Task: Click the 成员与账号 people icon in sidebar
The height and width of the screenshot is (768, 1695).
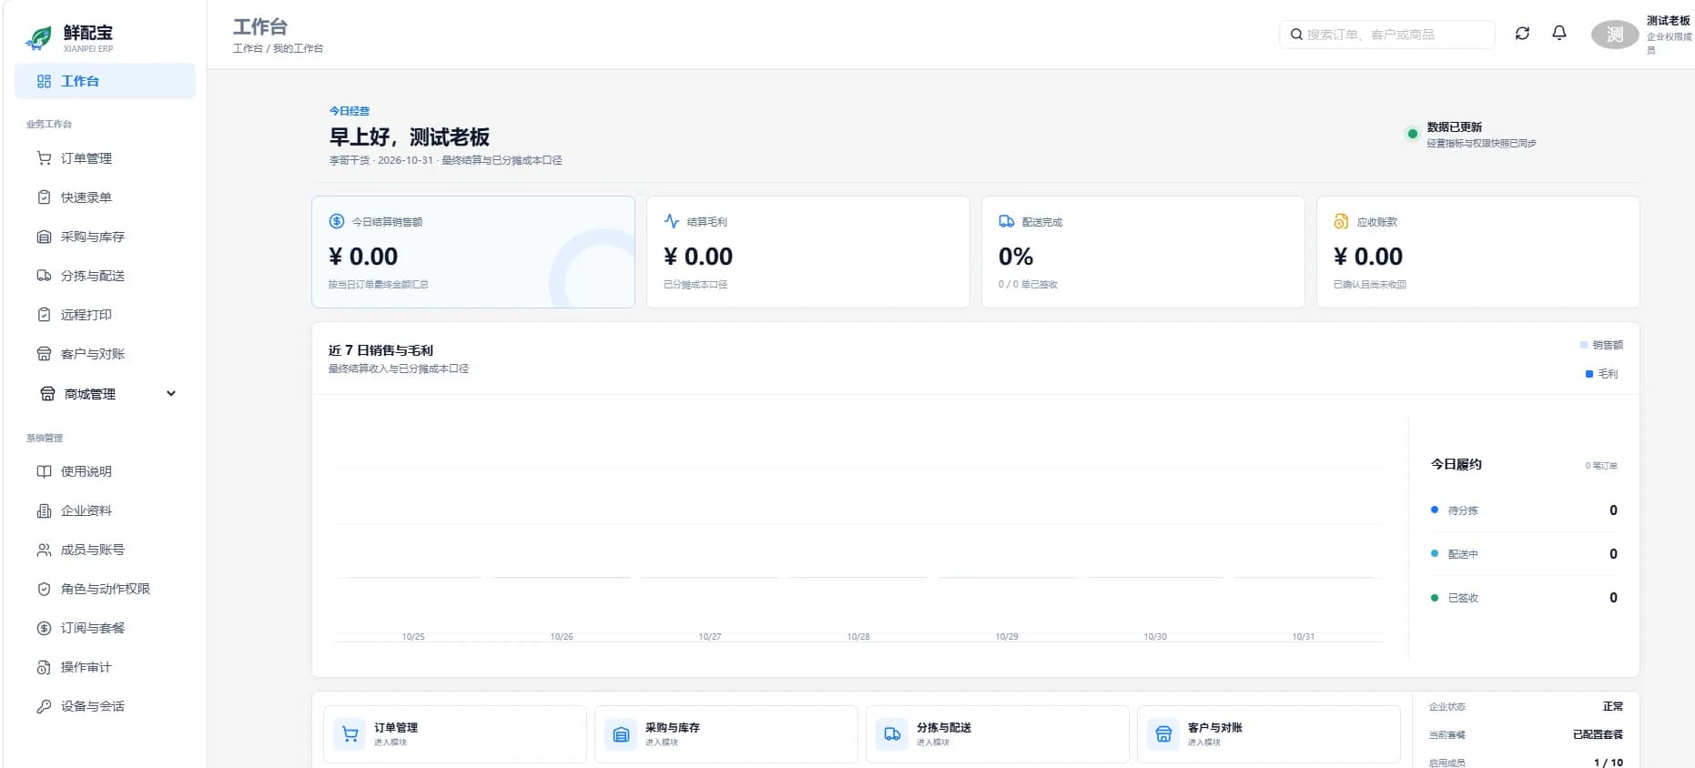Action: click(x=44, y=550)
